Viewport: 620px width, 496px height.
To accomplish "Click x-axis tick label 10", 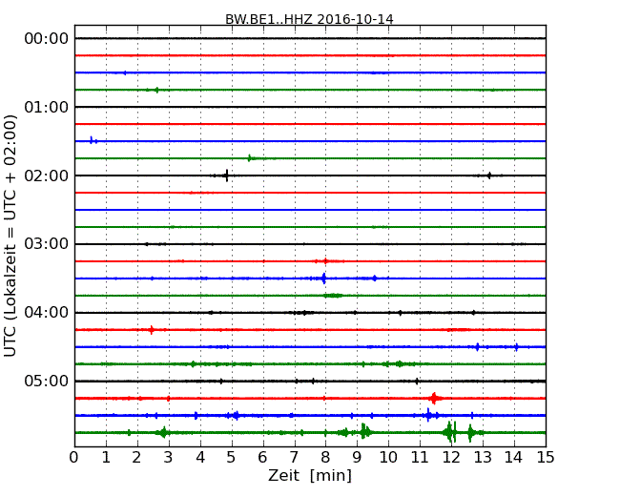I will point(388,457).
